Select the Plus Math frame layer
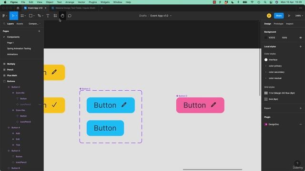Viewport: 305px width, 171px height. tap(12, 76)
